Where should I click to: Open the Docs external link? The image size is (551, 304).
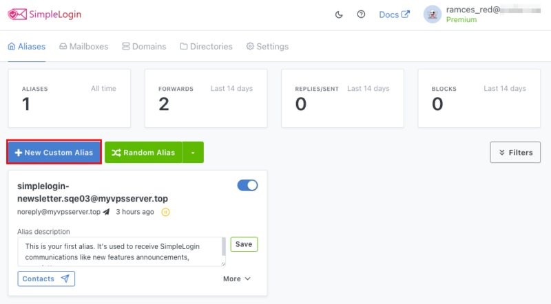pos(394,14)
